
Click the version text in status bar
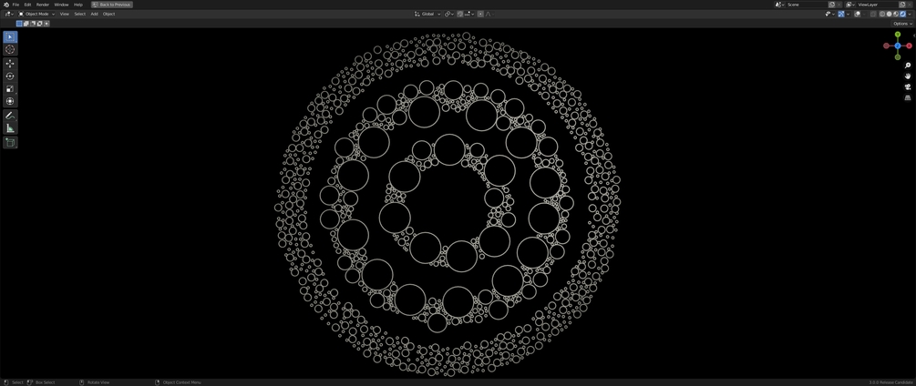(x=890, y=382)
